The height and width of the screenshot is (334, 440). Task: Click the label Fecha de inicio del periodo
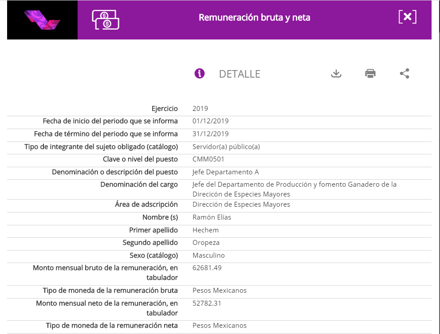(110, 121)
